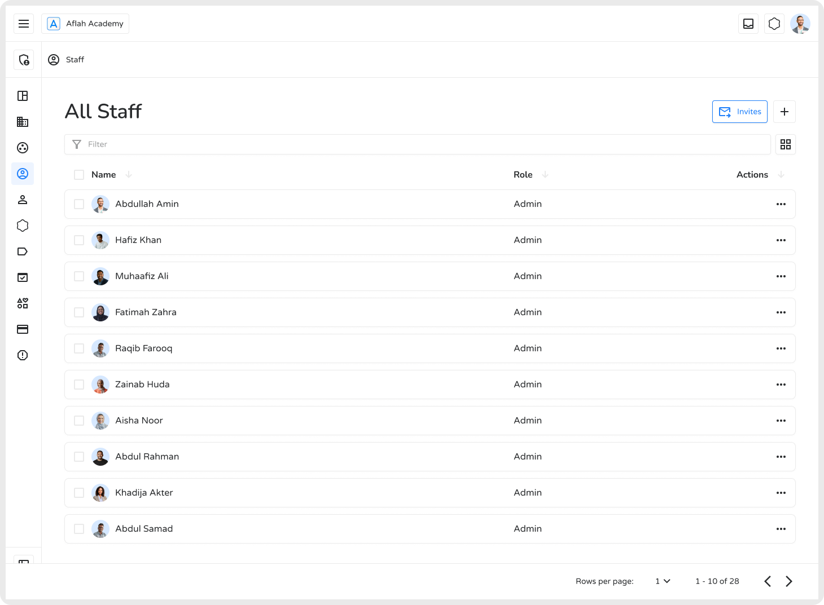The height and width of the screenshot is (605, 824).
Task: Open the tag label icon in sidebar
Action: 23,251
